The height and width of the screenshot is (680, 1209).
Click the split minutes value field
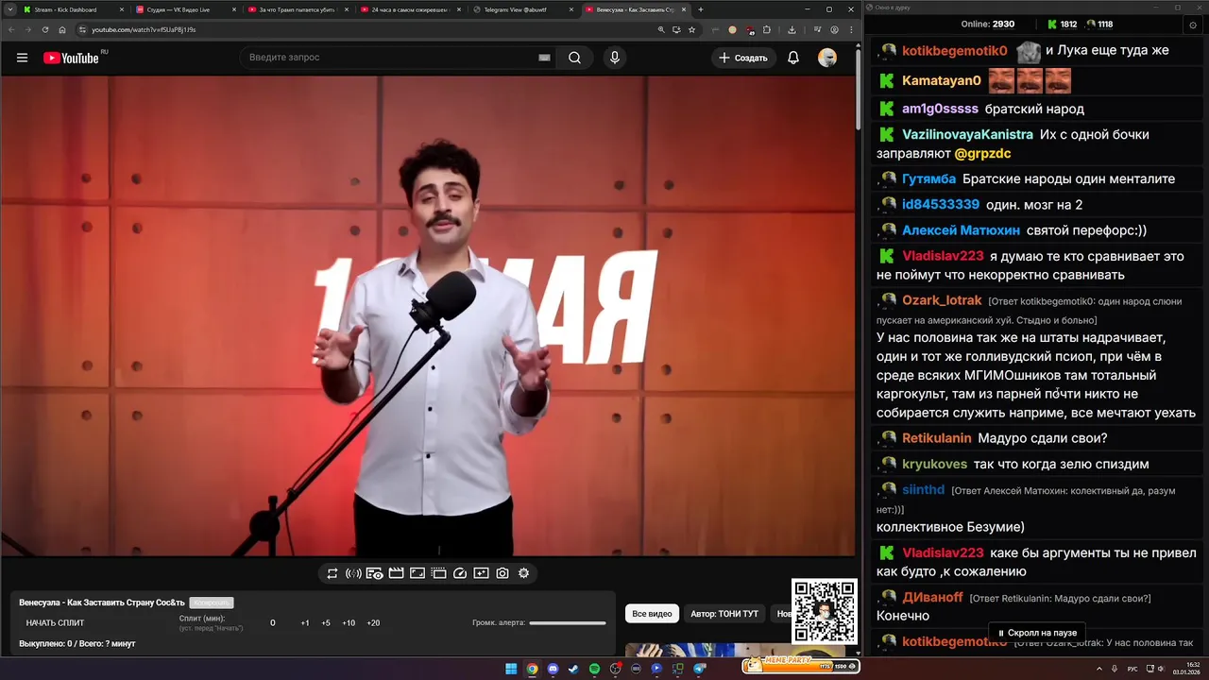(273, 622)
